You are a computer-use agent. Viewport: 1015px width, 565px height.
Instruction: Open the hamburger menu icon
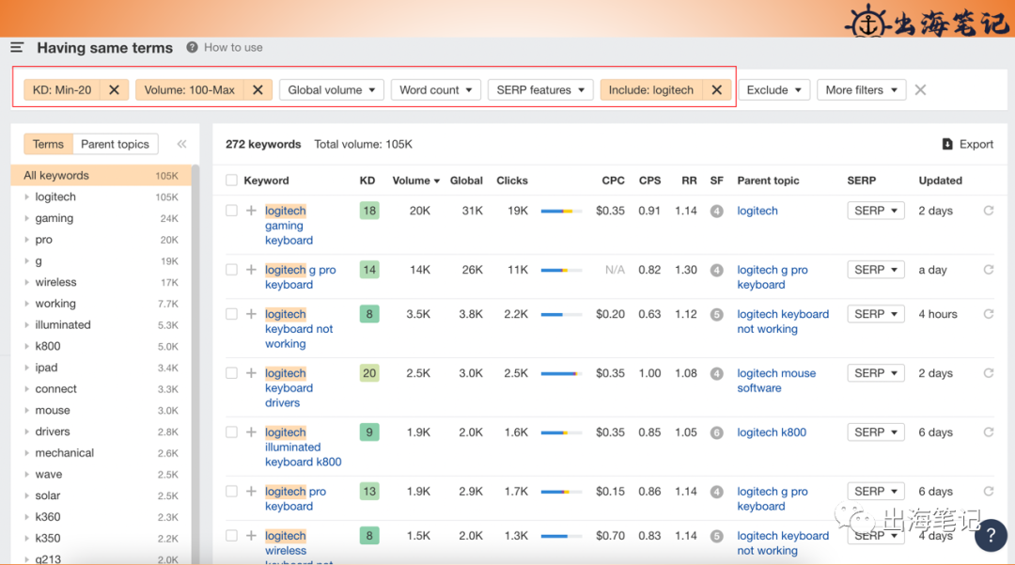tap(18, 47)
